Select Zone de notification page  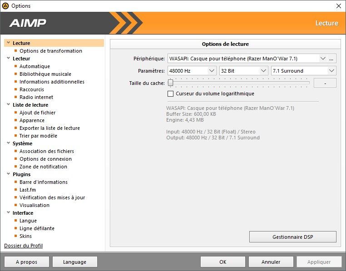pos(43,167)
